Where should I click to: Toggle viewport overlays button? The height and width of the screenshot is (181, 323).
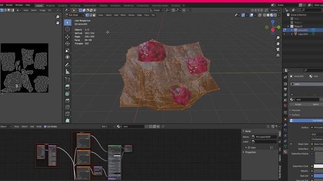click(x=251, y=15)
